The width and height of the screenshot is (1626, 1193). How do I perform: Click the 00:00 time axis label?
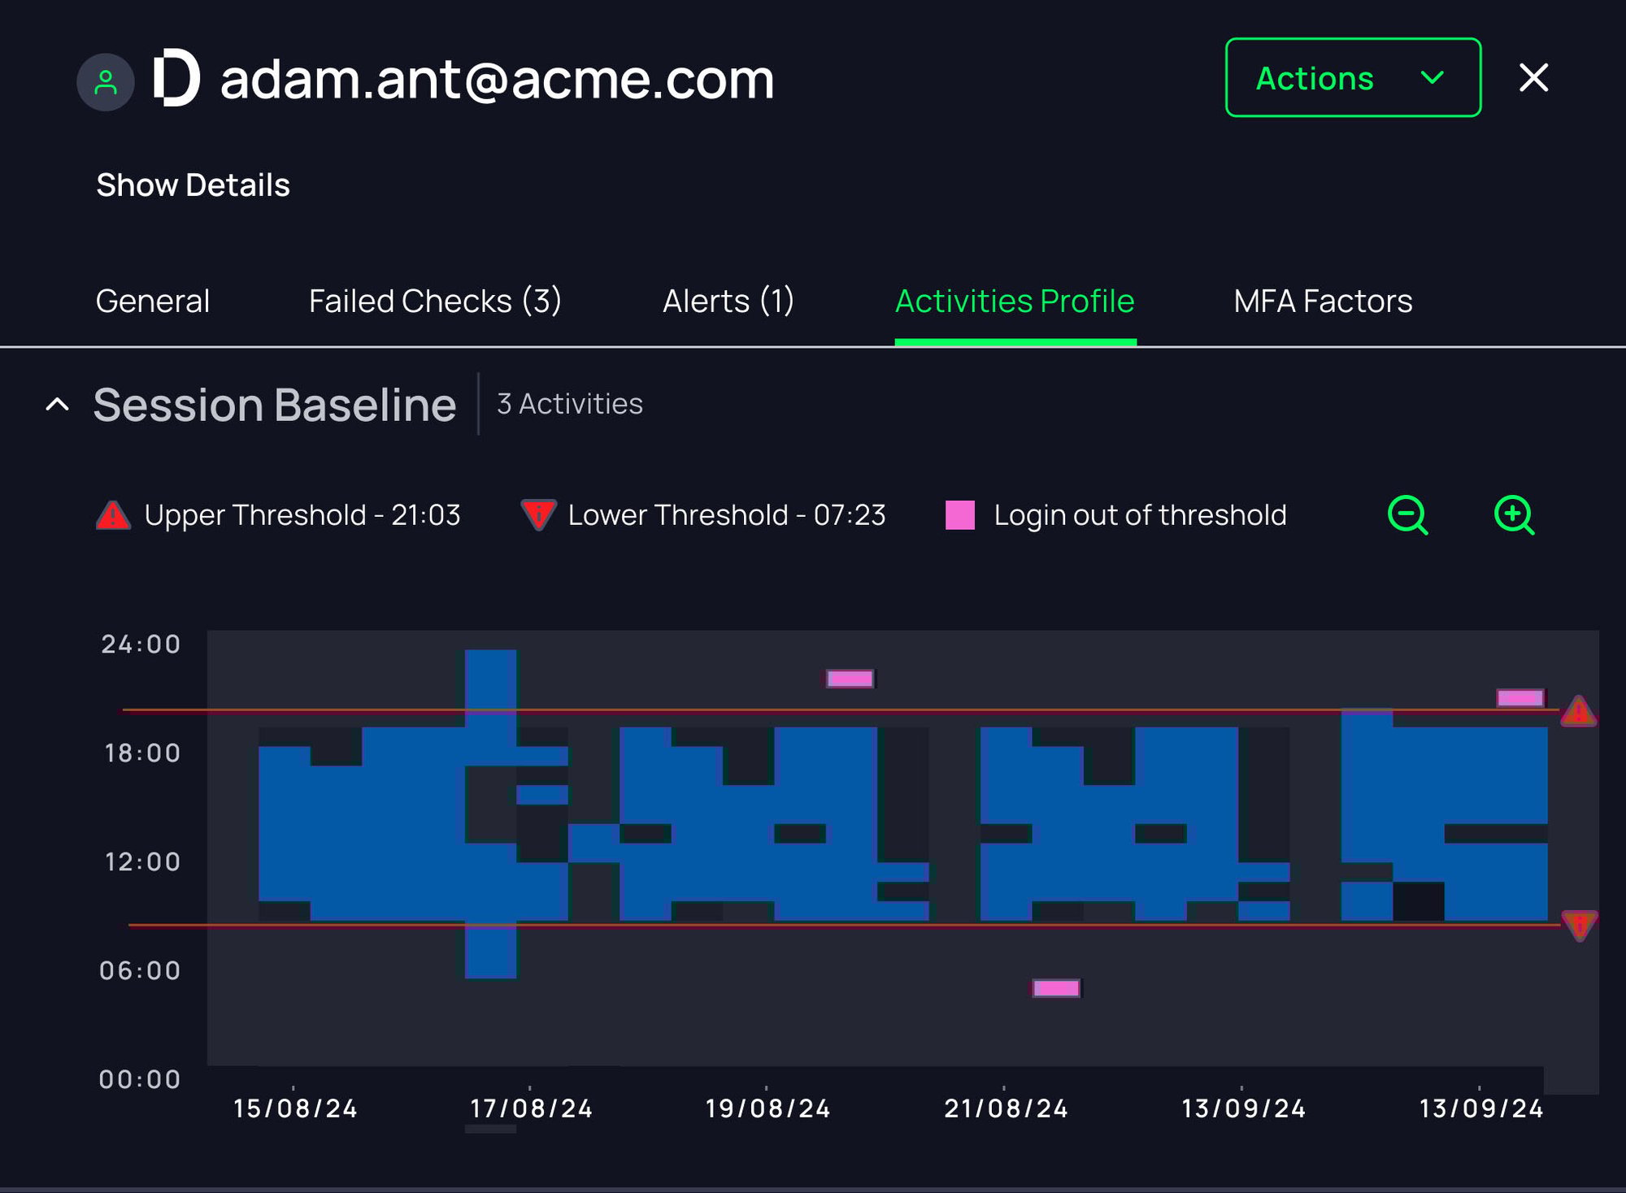tap(140, 1079)
